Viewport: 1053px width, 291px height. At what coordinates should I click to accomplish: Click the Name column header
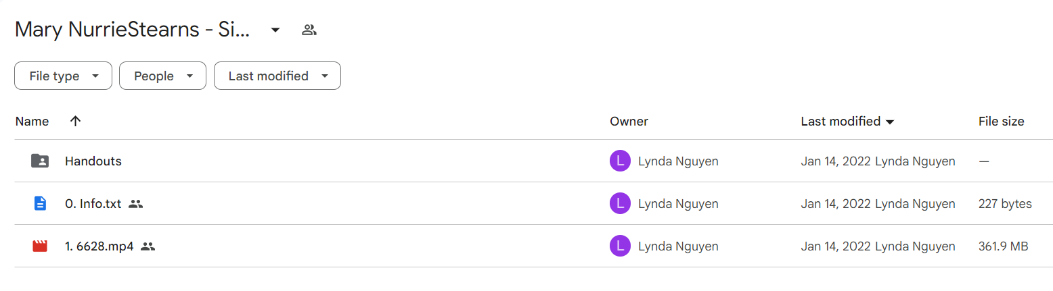tap(32, 122)
